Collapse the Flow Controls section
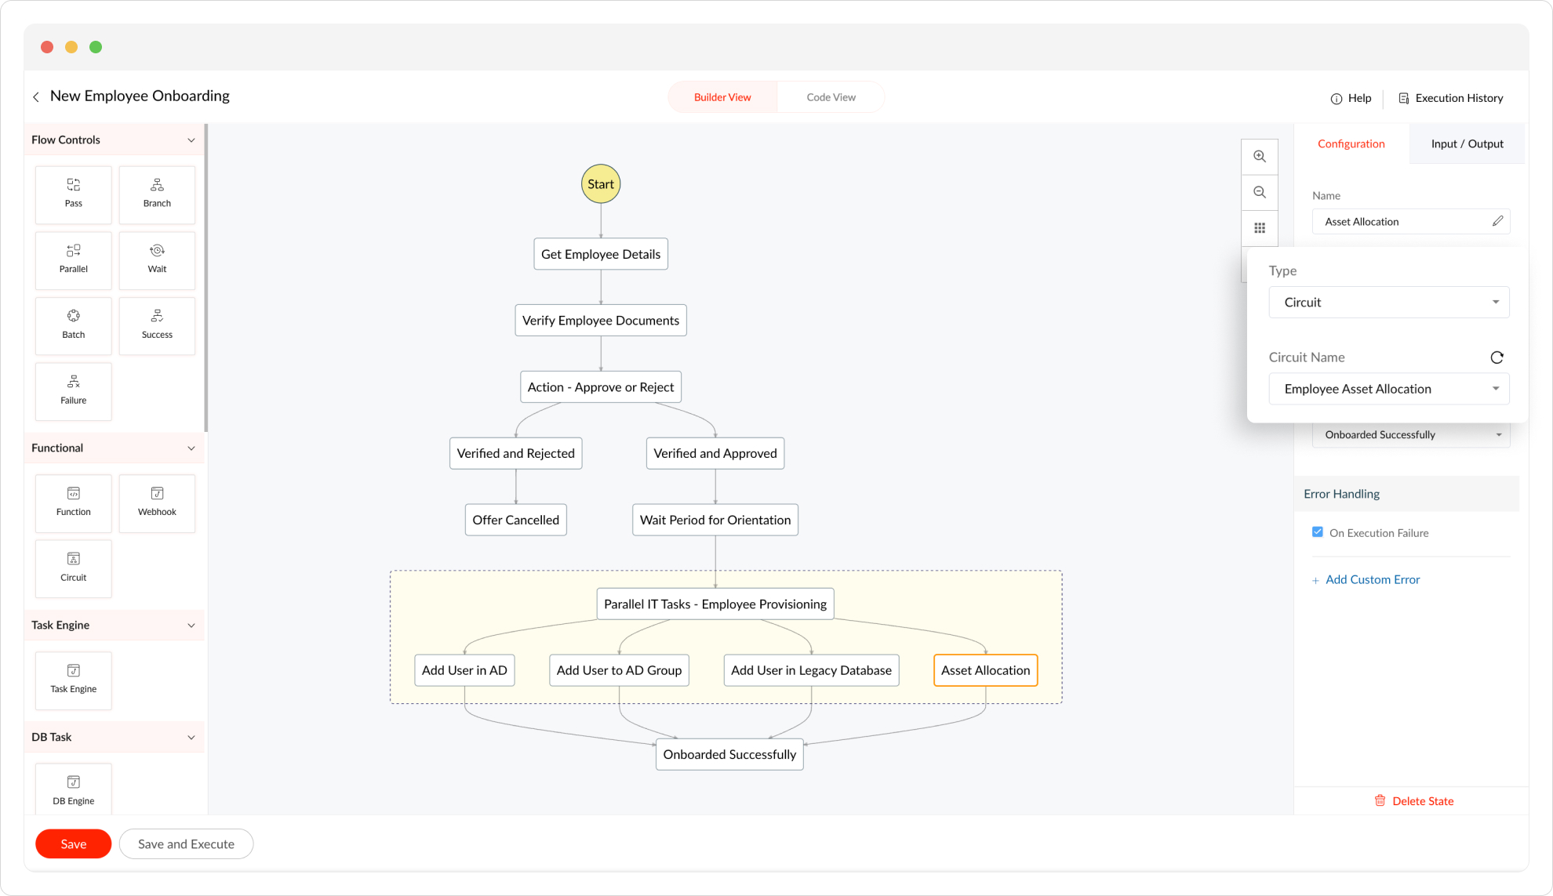 [x=191, y=140]
